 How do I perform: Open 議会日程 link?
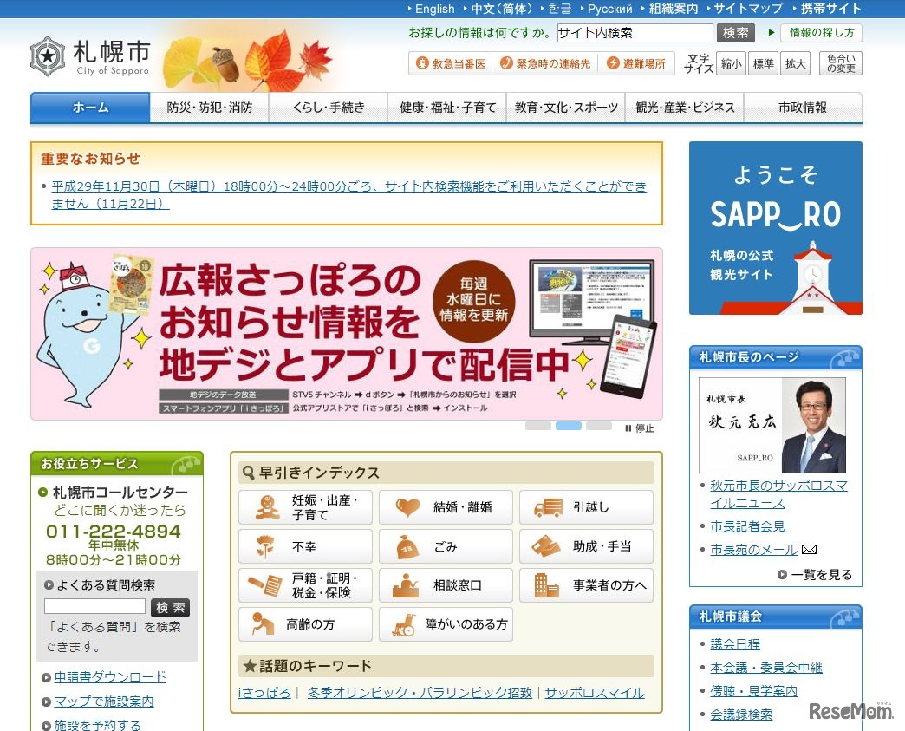click(x=735, y=643)
